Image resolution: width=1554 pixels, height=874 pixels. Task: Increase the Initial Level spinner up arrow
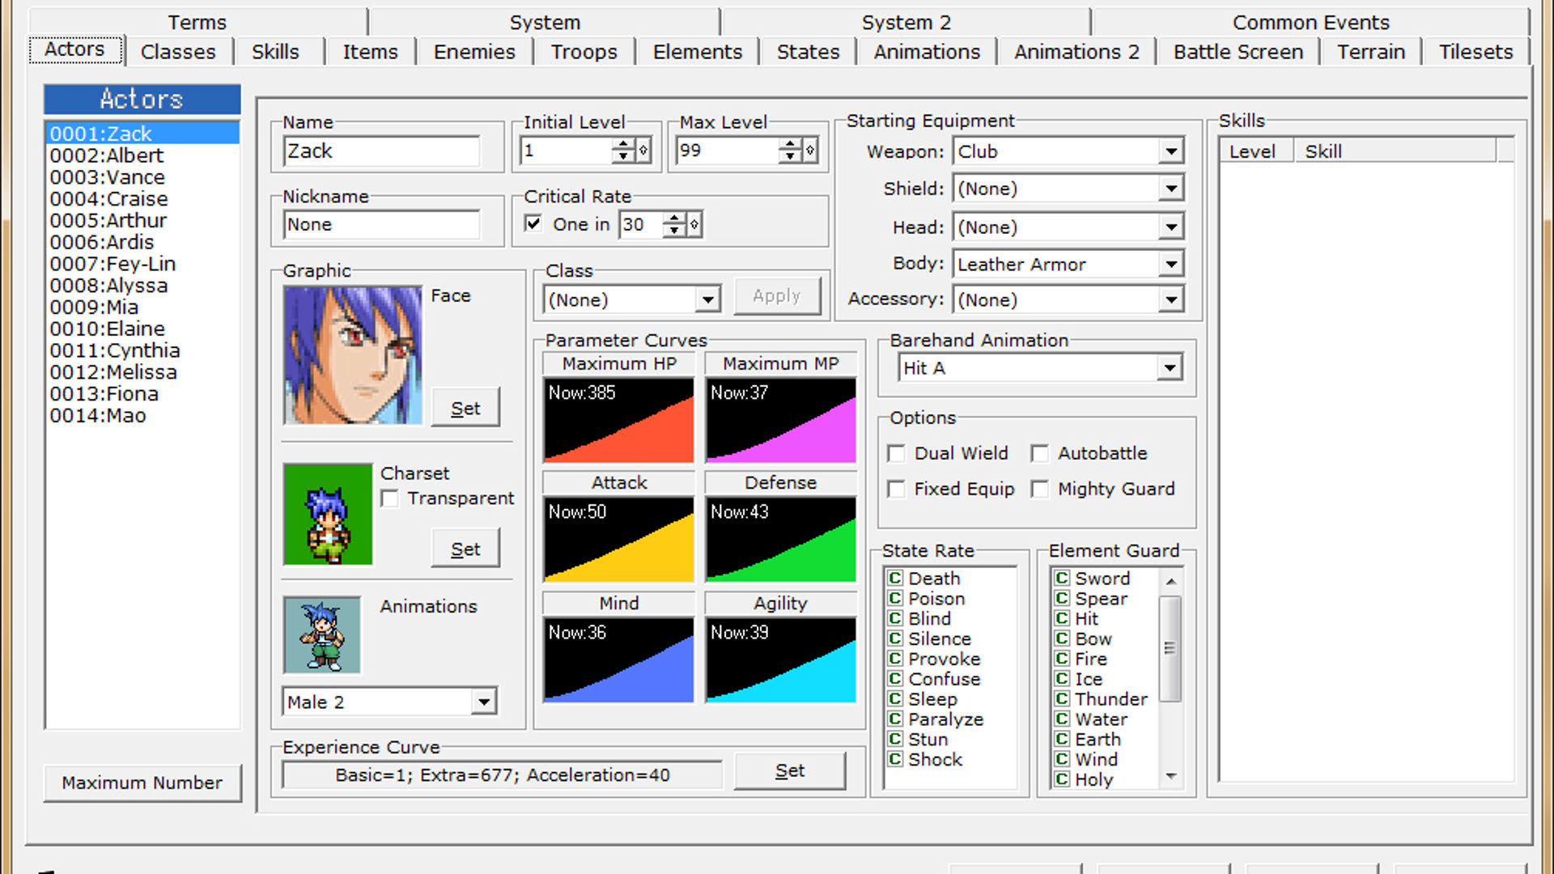623,144
